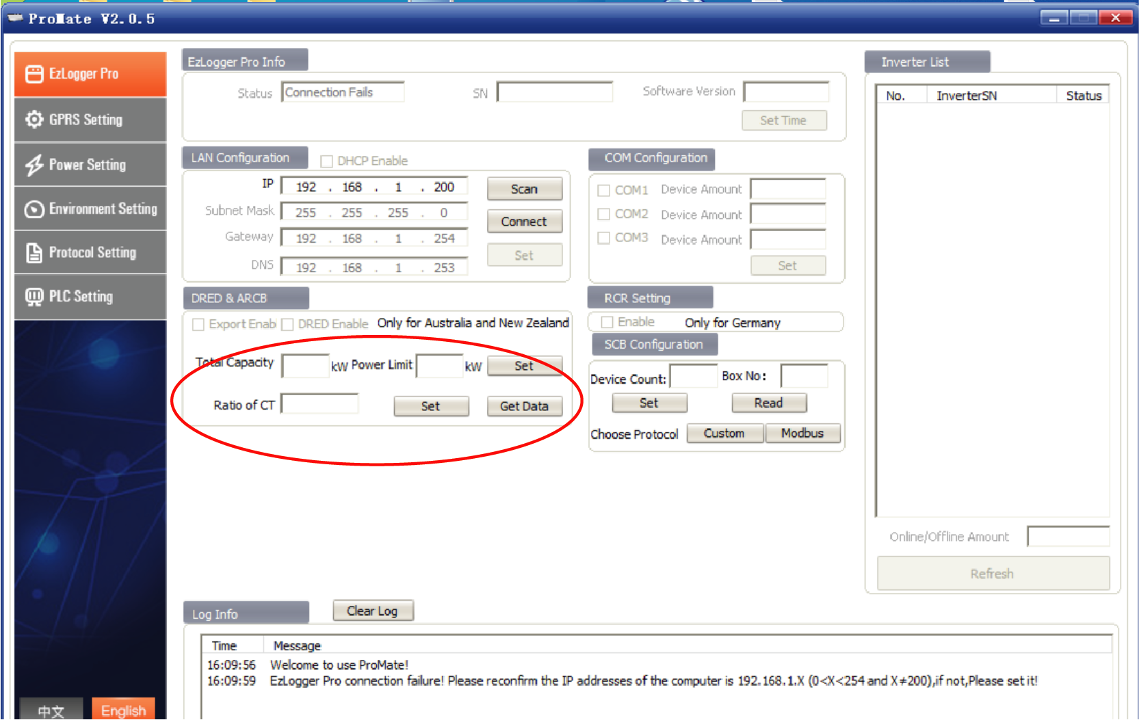
Task: Click the Total Capacity input field
Action: (306, 366)
